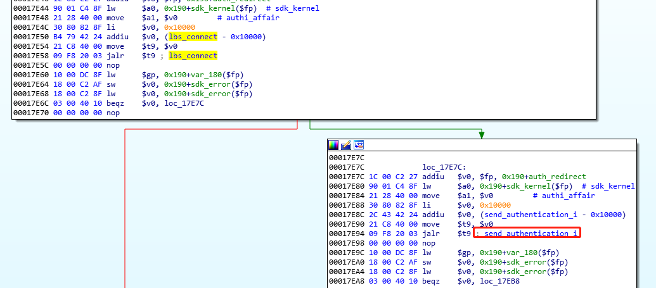
Task: Click address 00017E94 jalr line
Action: click(x=347, y=234)
